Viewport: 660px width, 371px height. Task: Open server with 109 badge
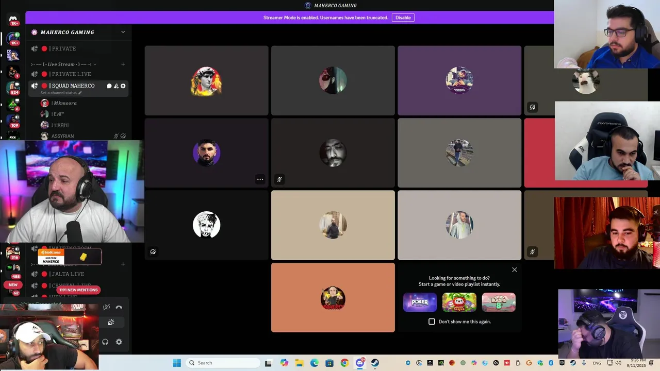(13, 121)
